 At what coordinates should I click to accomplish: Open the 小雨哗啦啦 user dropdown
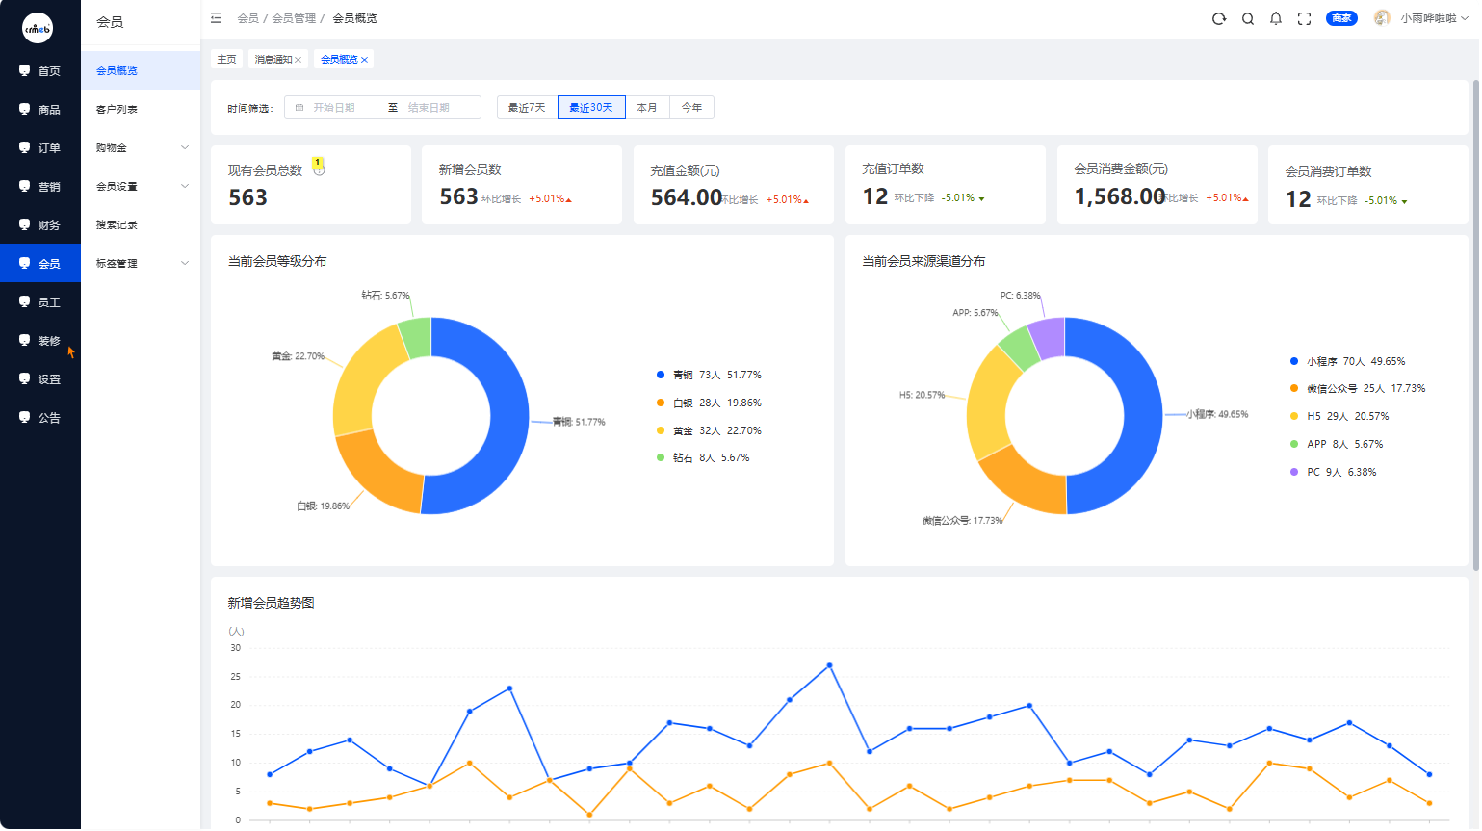(x=1434, y=18)
